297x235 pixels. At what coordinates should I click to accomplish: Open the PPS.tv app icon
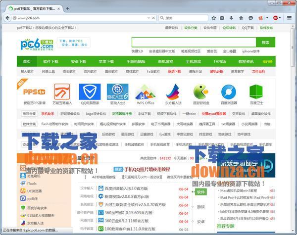click(x=34, y=92)
